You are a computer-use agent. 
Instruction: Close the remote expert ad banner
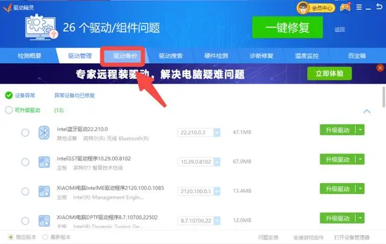click(380, 68)
